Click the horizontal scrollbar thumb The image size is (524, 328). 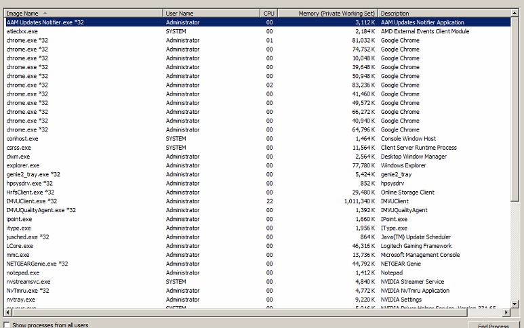[x=239, y=312]
